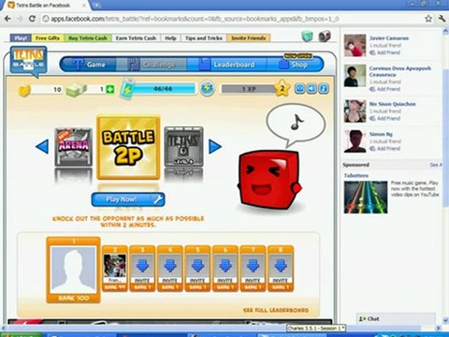
Task: Toggle music with the note button
Action: pyautogui.click(x=324, y=89)
